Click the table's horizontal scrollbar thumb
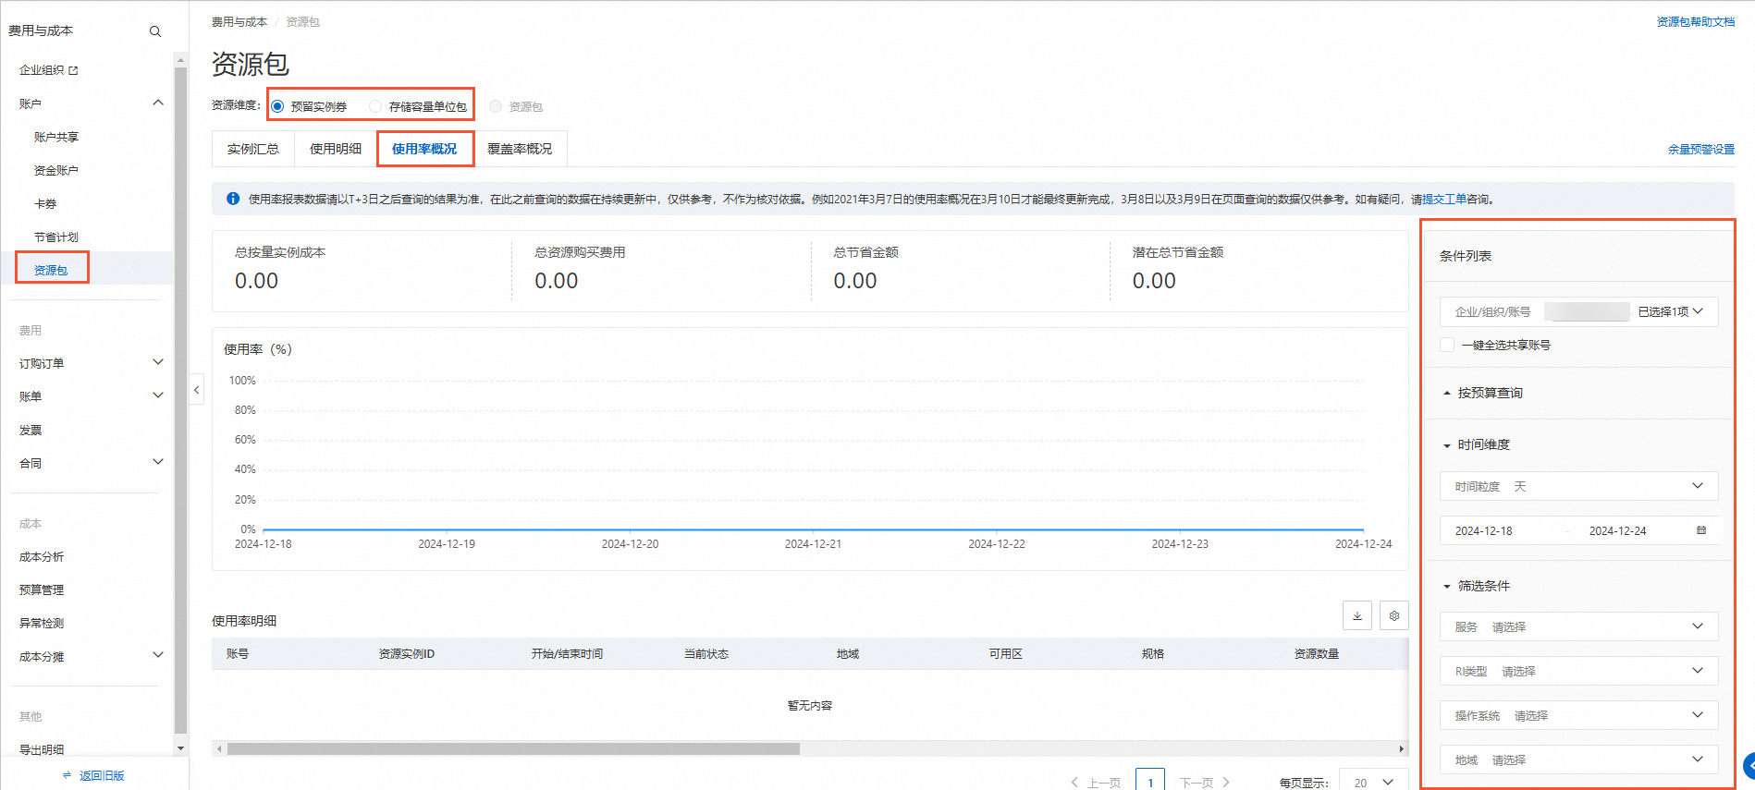 point(513,748)
